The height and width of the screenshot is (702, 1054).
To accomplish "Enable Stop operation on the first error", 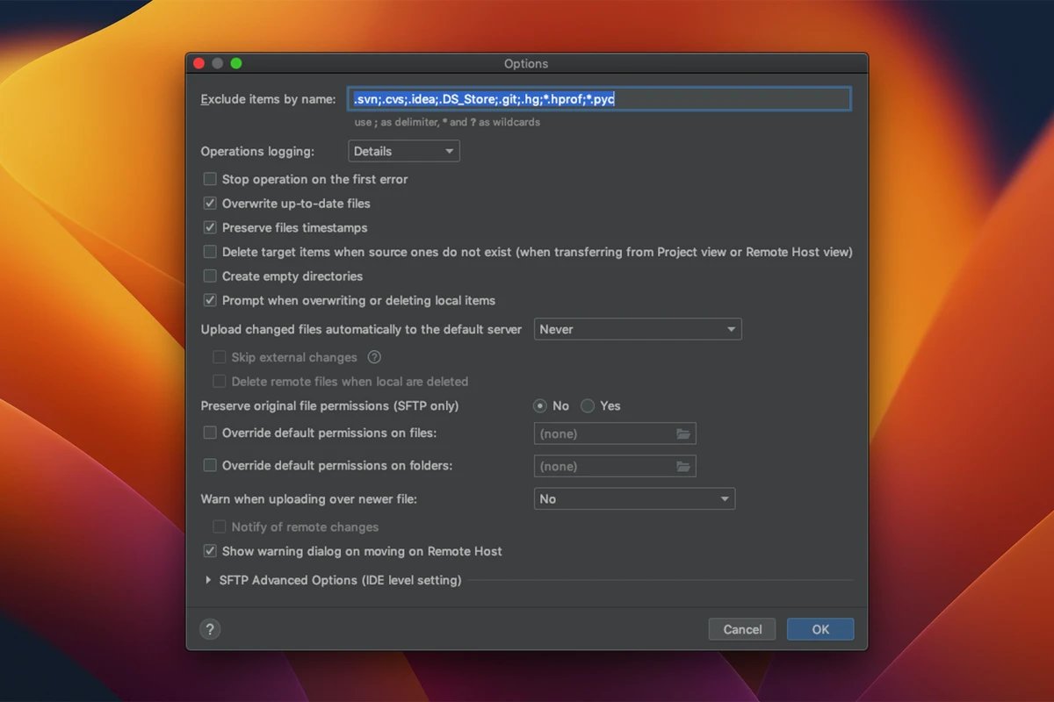I will pos(210,179).
